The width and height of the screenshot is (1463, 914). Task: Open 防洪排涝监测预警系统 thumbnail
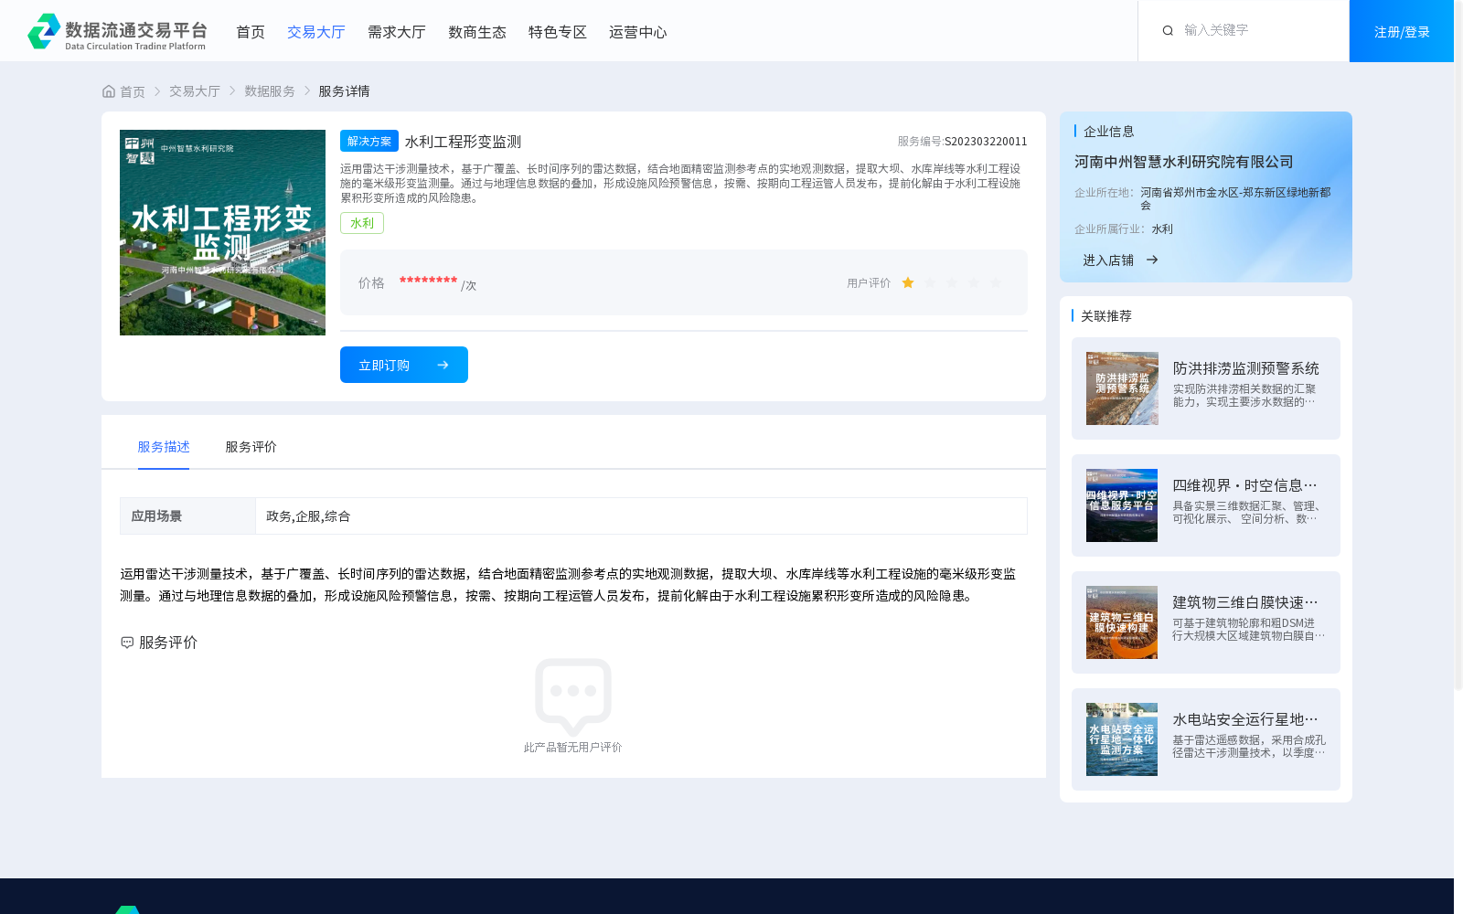tap(1122, 388)
